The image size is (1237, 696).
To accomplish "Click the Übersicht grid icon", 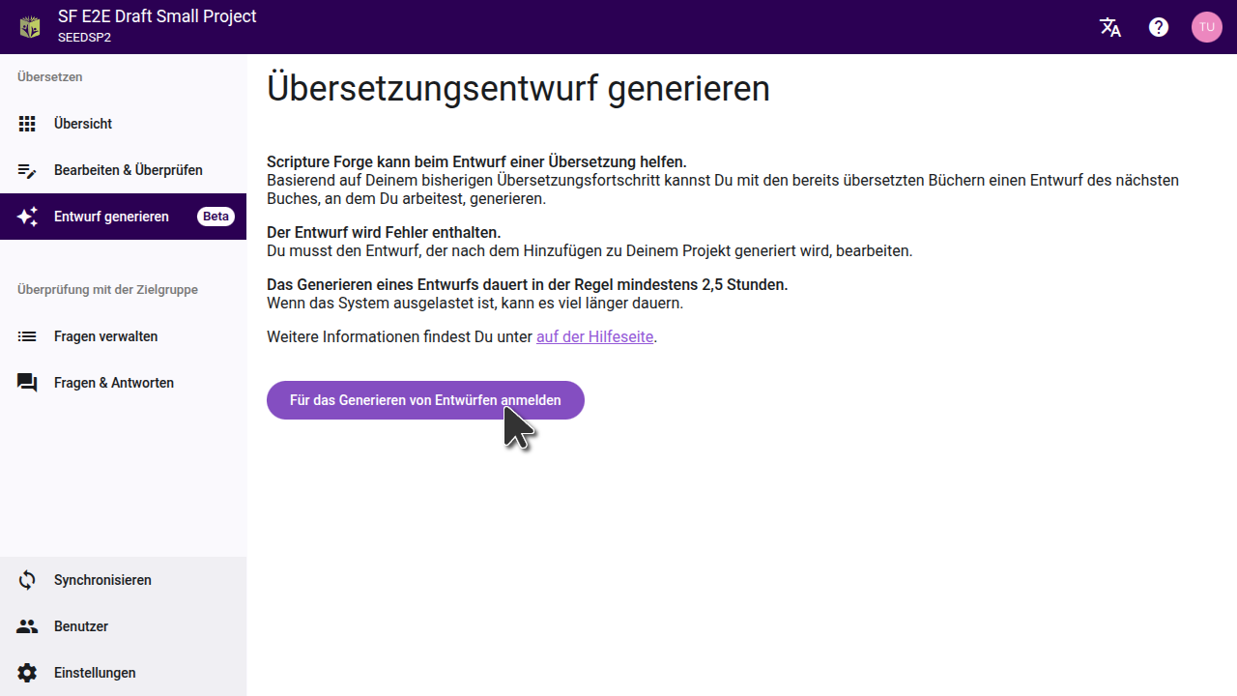I will click(x=27, y=124).
